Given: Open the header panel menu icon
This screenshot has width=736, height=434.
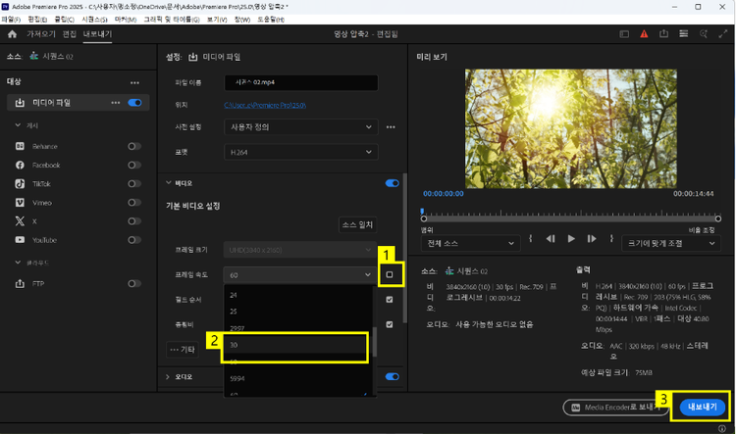Looking at the screenshot, I should (683, 33).
